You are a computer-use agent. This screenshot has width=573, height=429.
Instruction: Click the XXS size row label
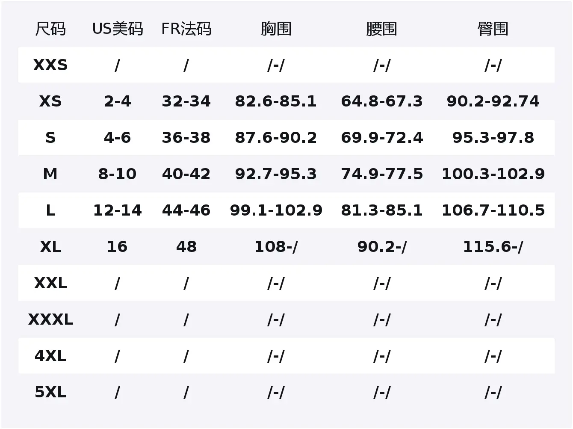[50, 65]
